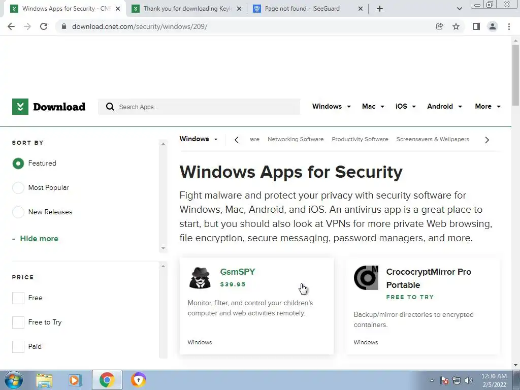The width and height of the screenshot is (520, 390).
Task: Click the volume speaker tray icon
Action: point(469,380)
